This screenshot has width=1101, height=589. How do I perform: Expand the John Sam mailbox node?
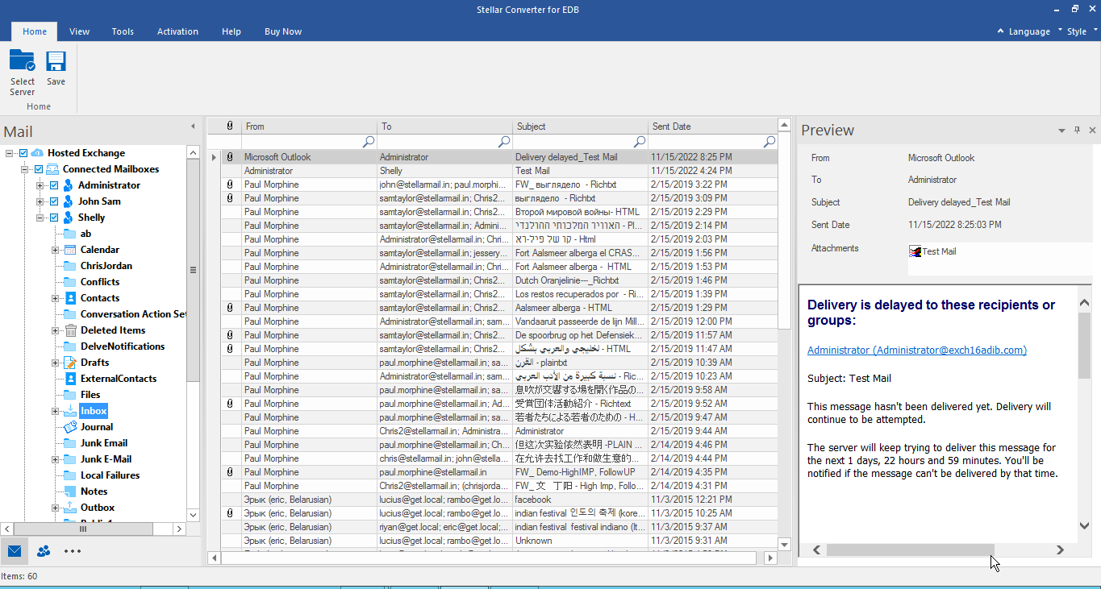coord(40,201)
